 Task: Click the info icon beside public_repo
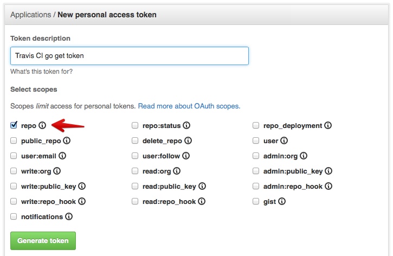pos(67,141)
